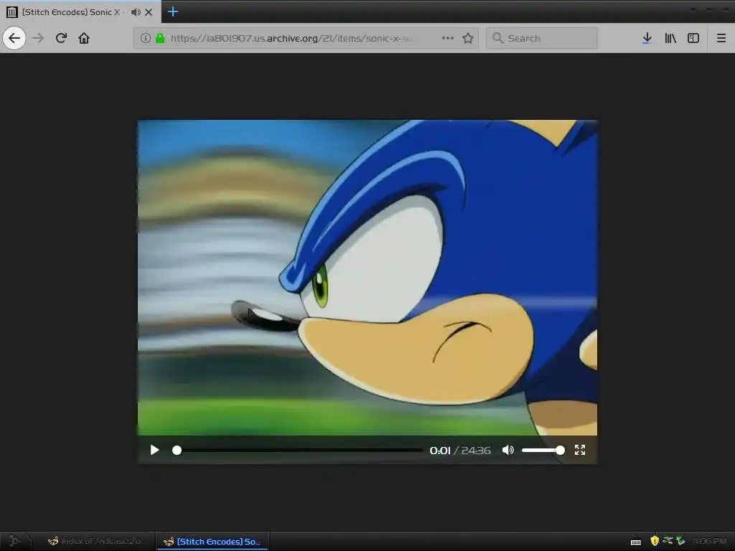Click the yellow shield tray icon
The image size is (735, 551).
point(655,541)
